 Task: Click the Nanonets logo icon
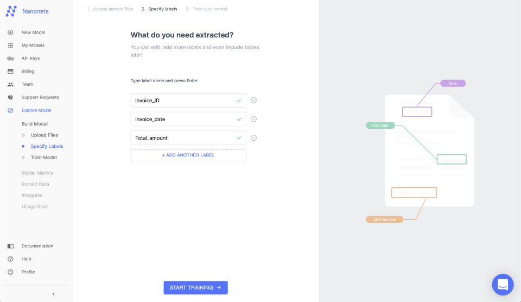tap(11, 11)
